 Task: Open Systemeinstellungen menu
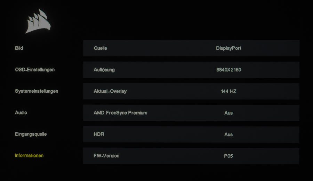[x=37, y=91]
